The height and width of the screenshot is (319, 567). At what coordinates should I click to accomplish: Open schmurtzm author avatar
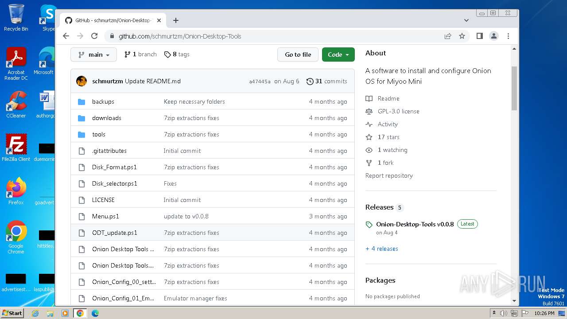[82, 81]
